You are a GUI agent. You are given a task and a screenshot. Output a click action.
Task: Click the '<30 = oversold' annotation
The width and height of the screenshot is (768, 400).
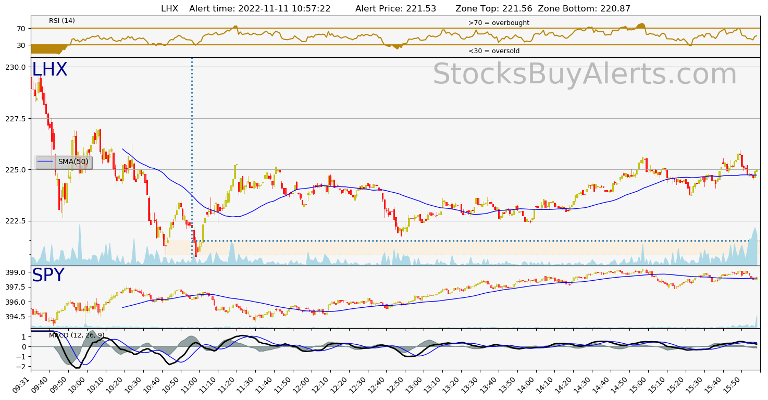pyautogui.click(x=494, y=51)
